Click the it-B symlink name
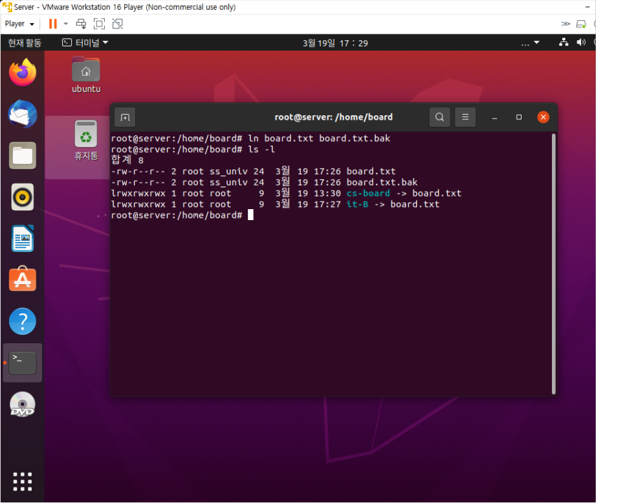Screen dimensions: 625x503 [357, 204]
